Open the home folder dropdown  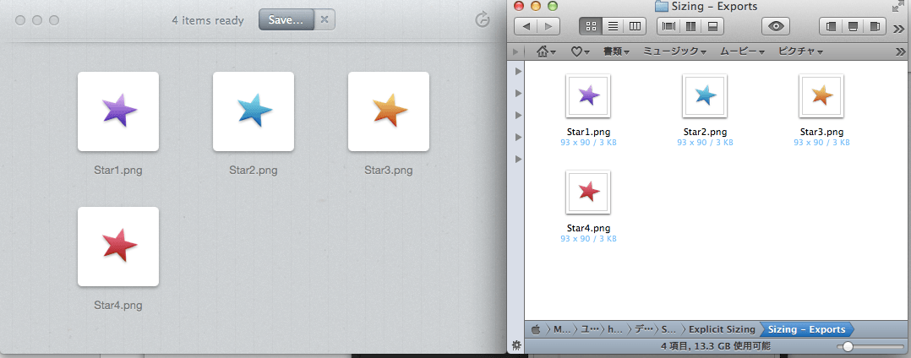[546, 52]
